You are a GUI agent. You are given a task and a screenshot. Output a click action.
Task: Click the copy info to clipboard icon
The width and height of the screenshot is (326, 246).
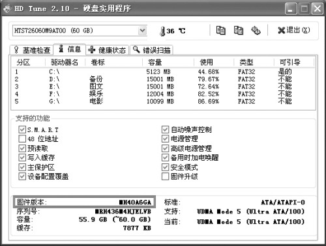point(220,31)
